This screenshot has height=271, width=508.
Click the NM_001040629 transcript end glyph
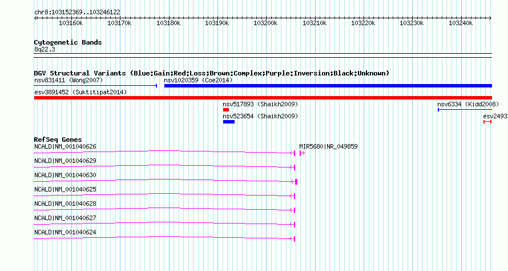[293, 167]
